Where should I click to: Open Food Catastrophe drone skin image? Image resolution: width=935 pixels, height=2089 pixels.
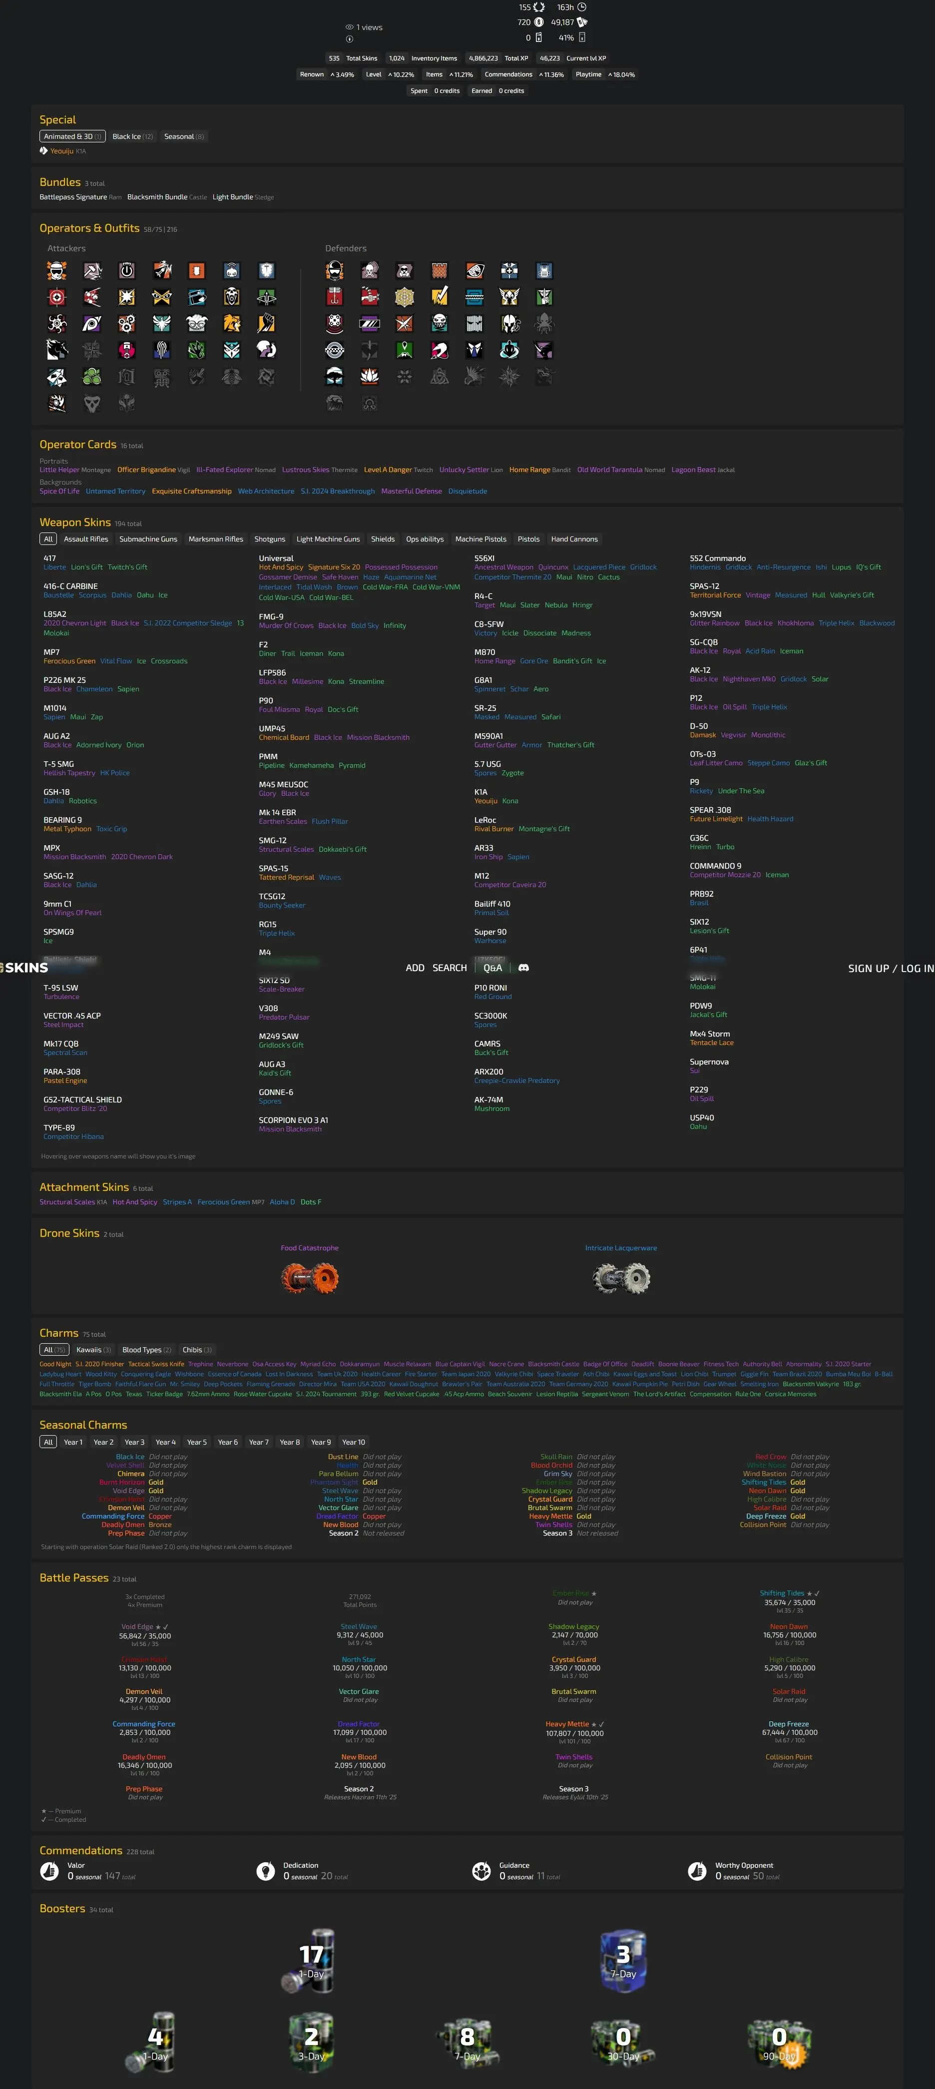310,1279
